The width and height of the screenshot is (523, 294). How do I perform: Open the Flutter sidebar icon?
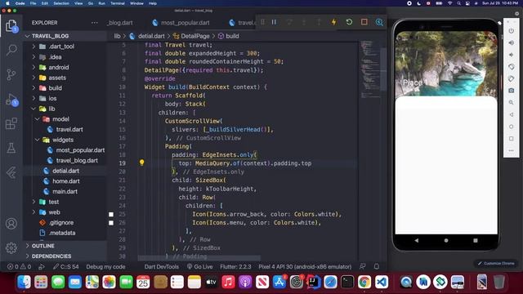(11, 172)
